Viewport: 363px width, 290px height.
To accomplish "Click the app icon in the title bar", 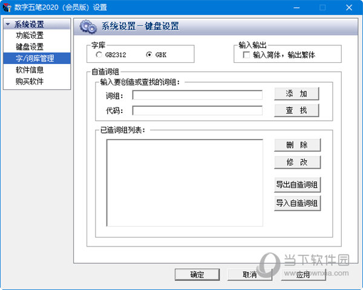I will pyautogui.click(x=7, y=7).
